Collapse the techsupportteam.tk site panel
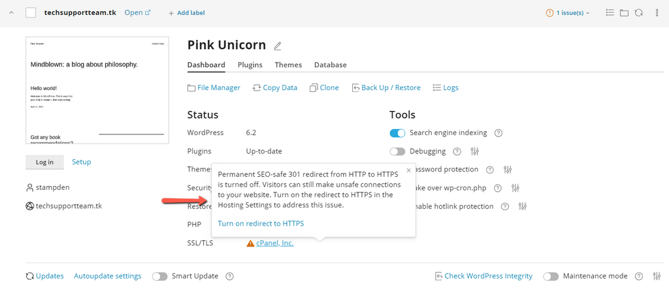The width and height of the screenshot is (669, 291). click(x=11, y=12)
